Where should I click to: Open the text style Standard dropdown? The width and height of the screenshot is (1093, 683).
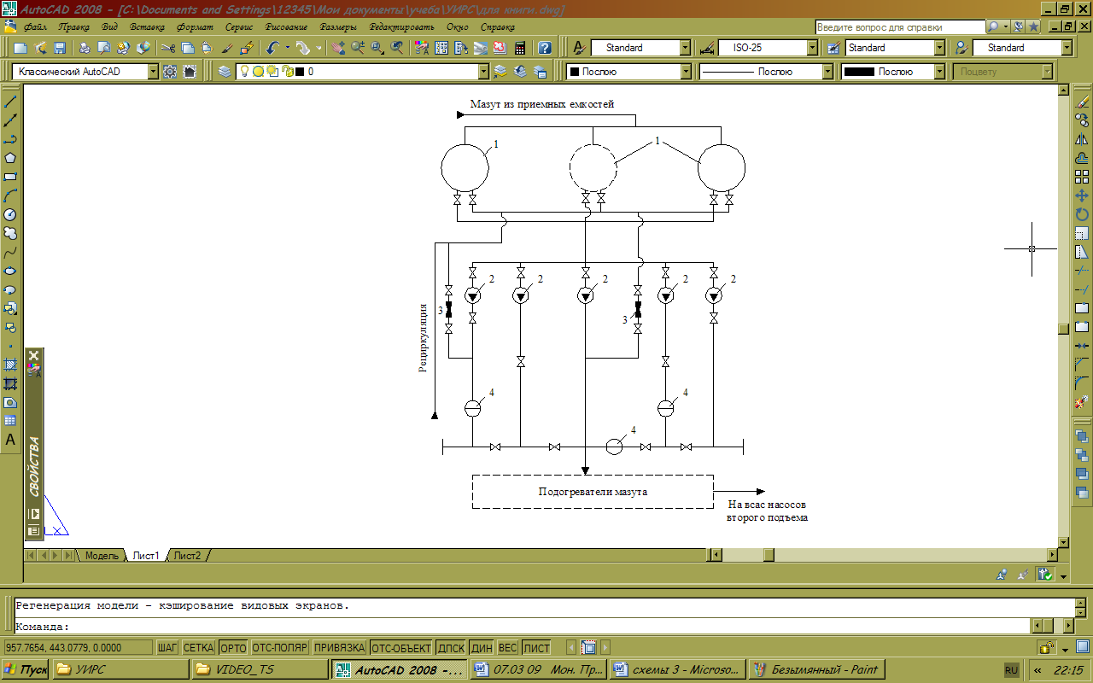(x=683, y=48)
